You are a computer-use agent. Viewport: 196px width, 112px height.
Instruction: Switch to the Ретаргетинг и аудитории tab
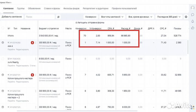pos(96,8)
